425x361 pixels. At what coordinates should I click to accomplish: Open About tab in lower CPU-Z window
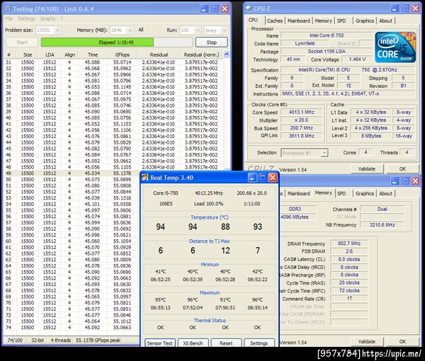click(x=385, y=194)
